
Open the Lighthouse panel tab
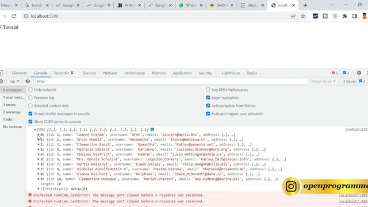231,73
